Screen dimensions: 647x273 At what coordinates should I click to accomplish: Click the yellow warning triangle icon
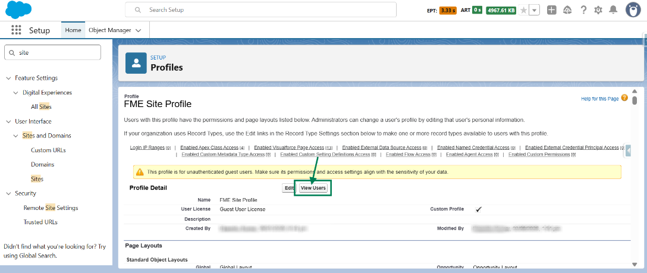pos(140,171)
